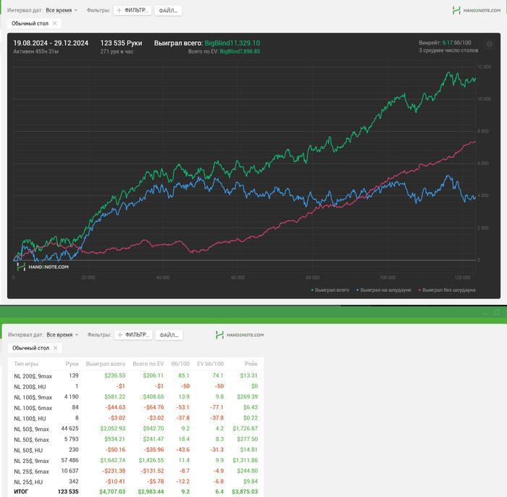Toggle 'Выиграл без шоудауна' red legend series
The width and height of the screenshot is (507, 497).
click(x=447, y=290)
